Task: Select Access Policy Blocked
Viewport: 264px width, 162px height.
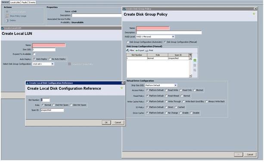Action: (194, 90)
